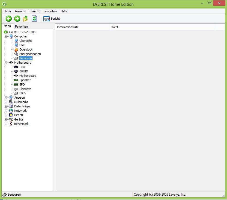Screen dimensions: 227x200
Task: Click the Speicher memory module icon
Action: (16, 80)
